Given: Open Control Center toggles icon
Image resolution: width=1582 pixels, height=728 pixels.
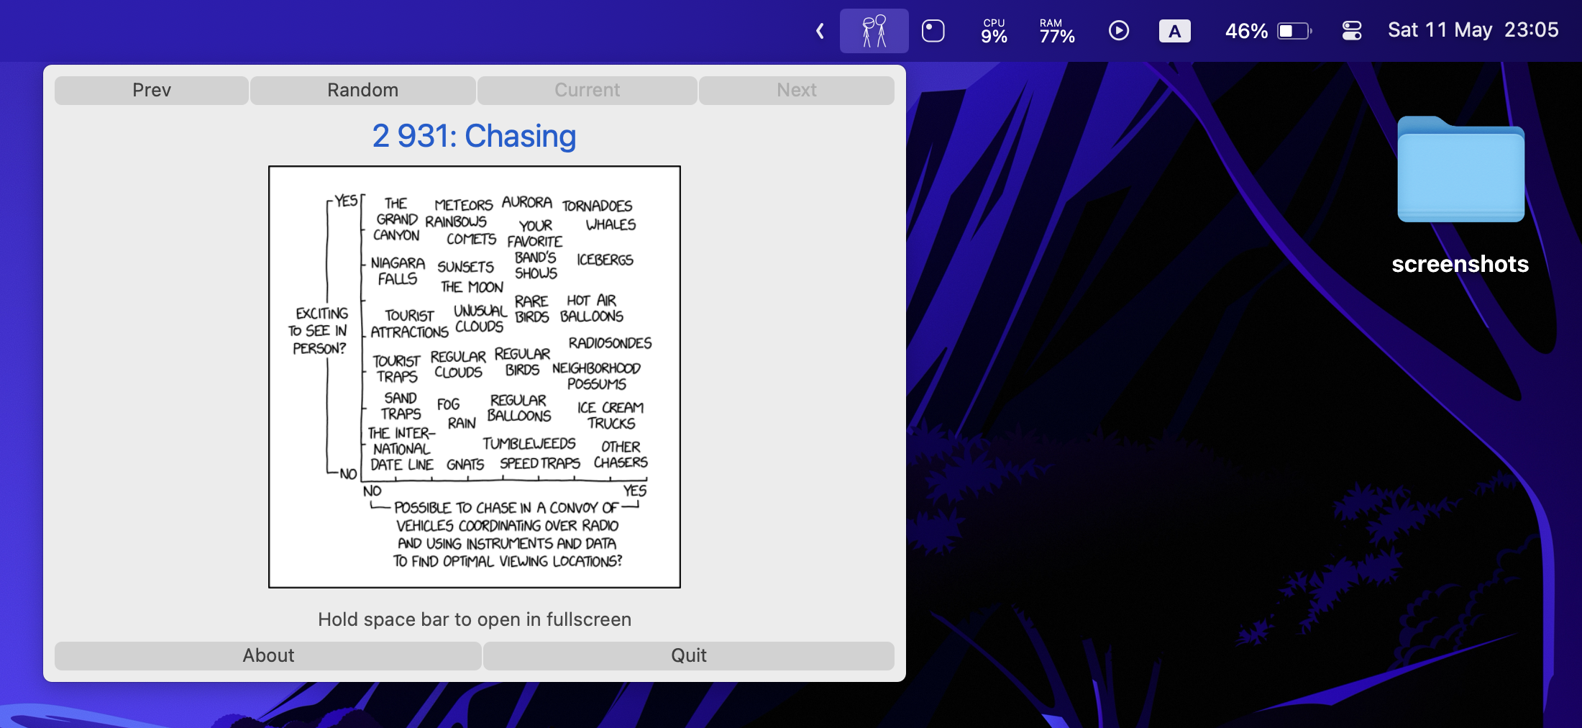Looking at the screenshot, I should click(x=1352, y=31).
